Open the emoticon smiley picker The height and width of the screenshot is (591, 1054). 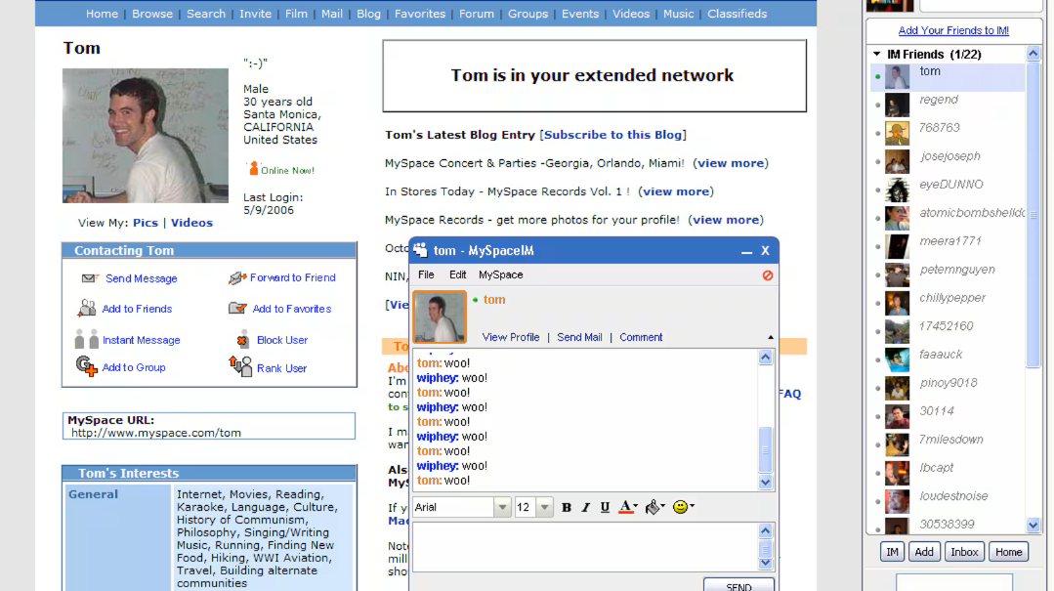(x=683, y=507)
